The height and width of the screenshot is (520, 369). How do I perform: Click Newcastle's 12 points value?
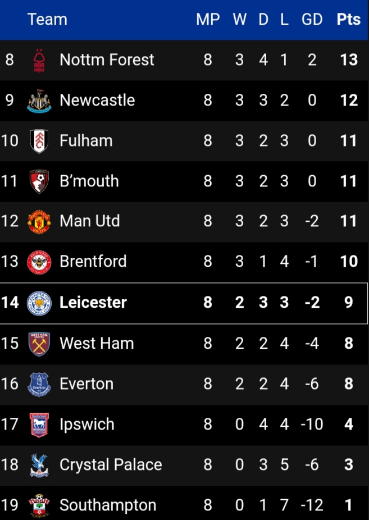tap(349, 101)
